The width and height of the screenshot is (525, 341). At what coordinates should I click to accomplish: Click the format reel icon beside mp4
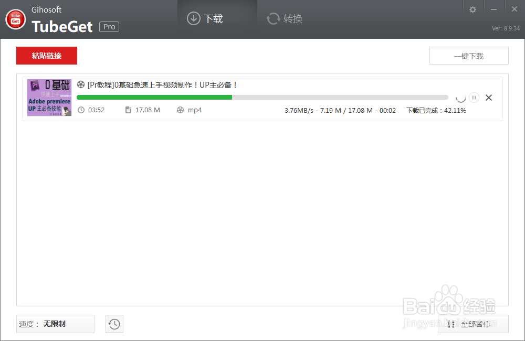pyautogui.click(x=180, y=110)
